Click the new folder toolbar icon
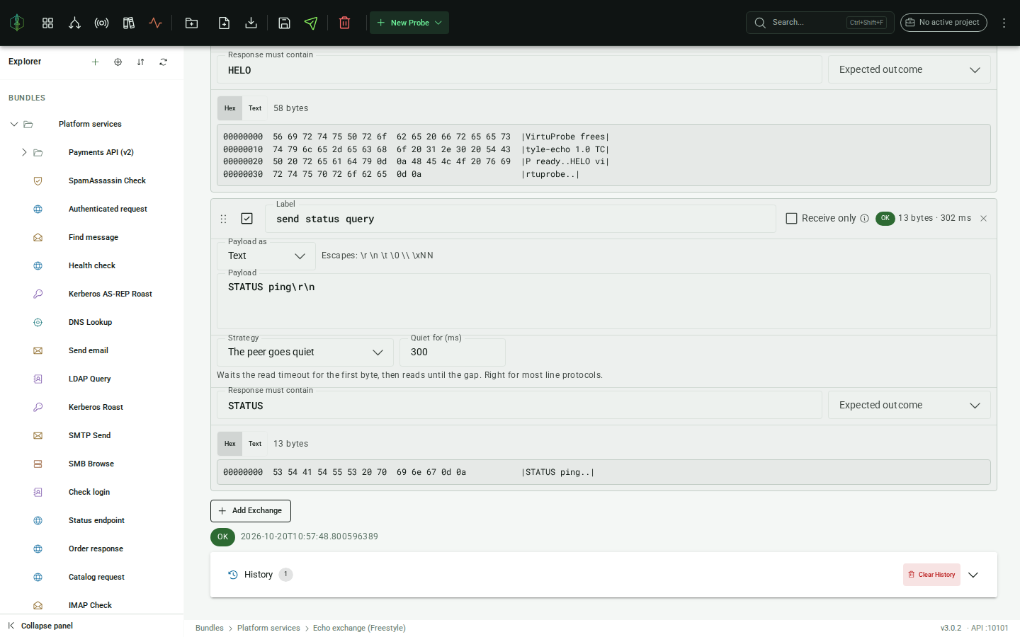Screen dimensions: 1020x637 [x=191, y=23]
